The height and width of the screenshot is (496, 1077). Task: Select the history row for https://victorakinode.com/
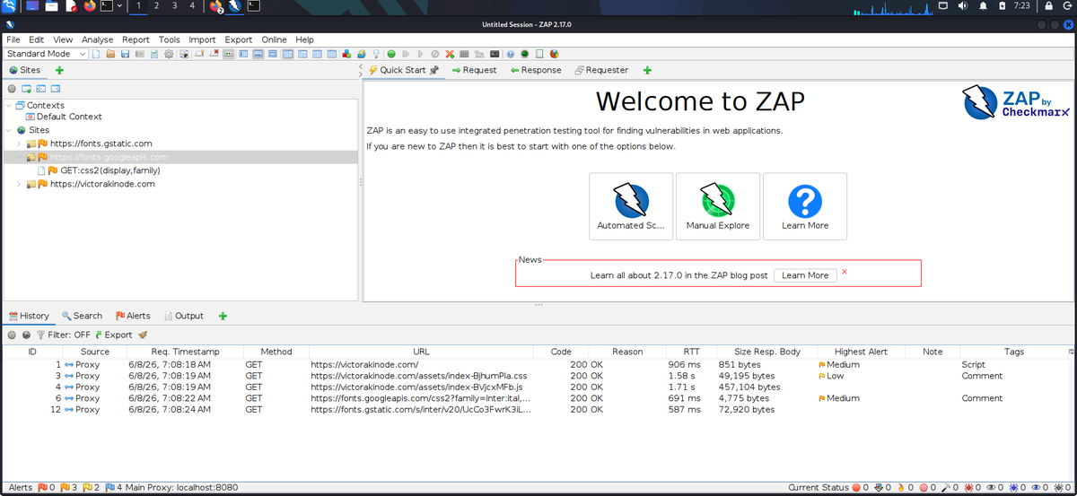tap(538, 365)
